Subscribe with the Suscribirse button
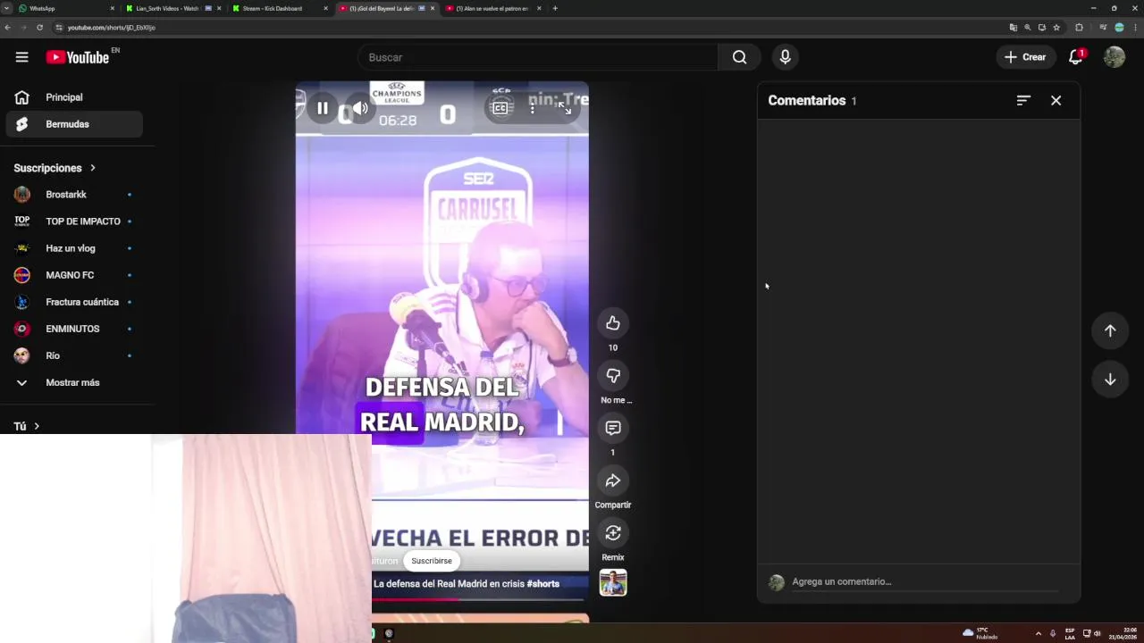 tap(432, 561)
